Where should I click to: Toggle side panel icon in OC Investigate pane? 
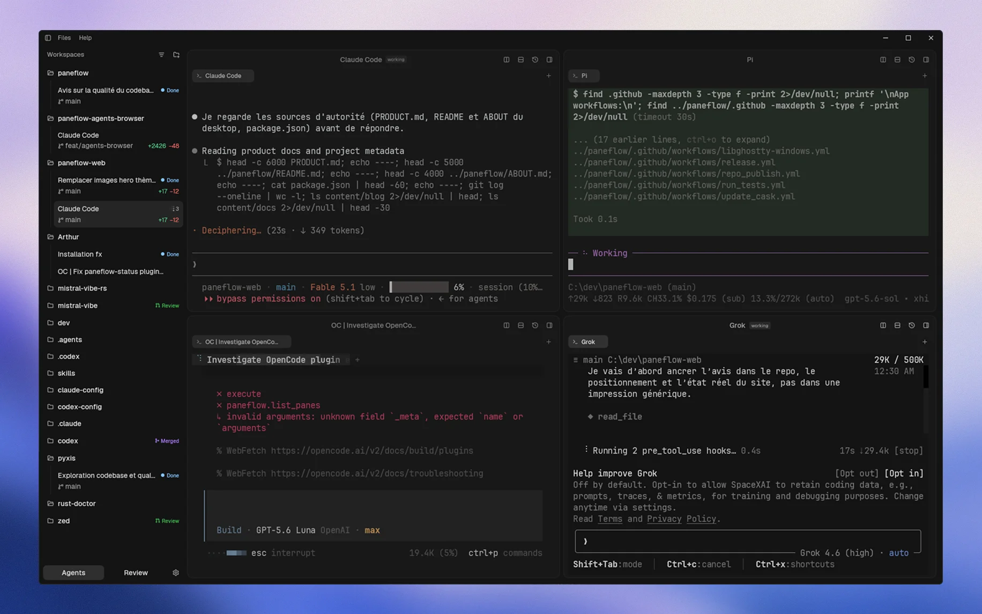(x=549, y=326)
